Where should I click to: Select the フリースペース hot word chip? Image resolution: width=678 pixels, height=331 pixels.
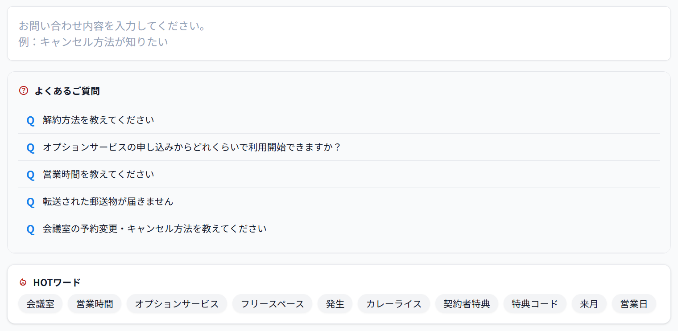click(272, 303)
